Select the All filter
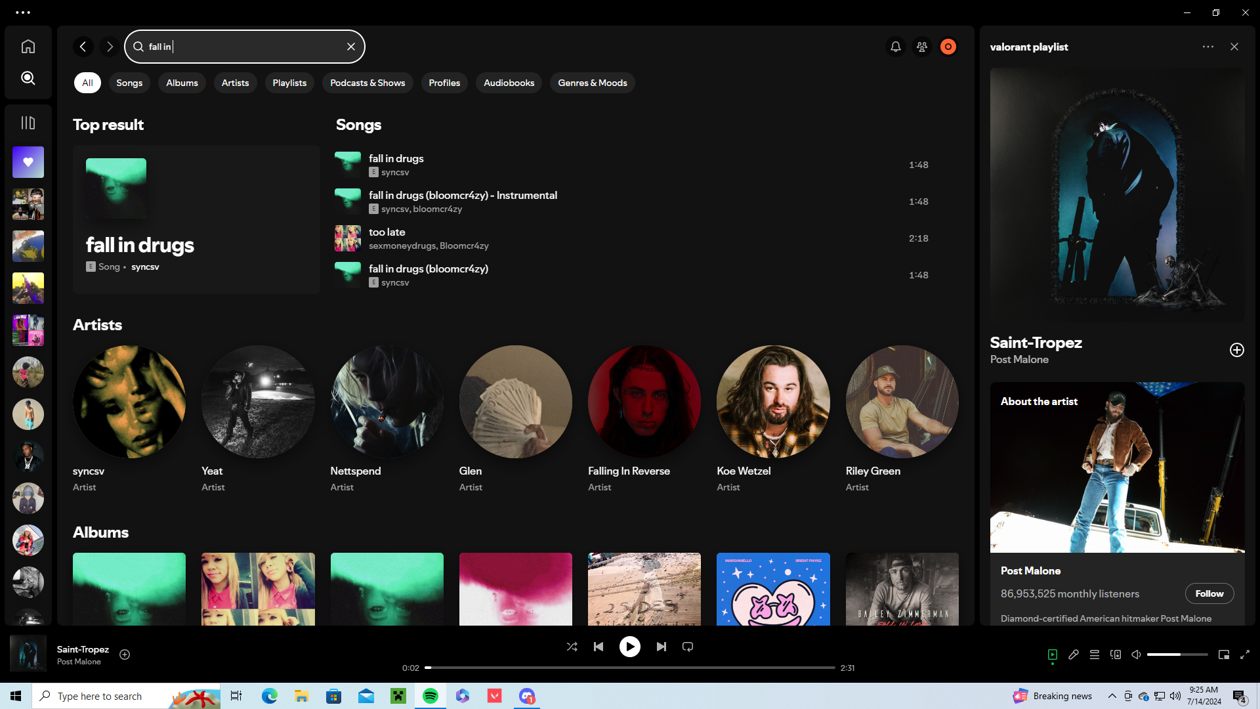1260x709 pixels. click(x=87, y=83)
